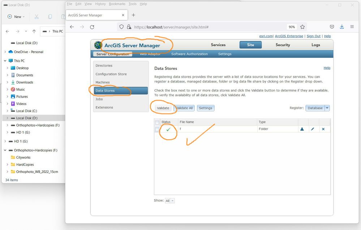The width and height of the screenshot is (361, 230).
Task: Click the Cut scissors icon in Explorer
Action: (36, 17)
